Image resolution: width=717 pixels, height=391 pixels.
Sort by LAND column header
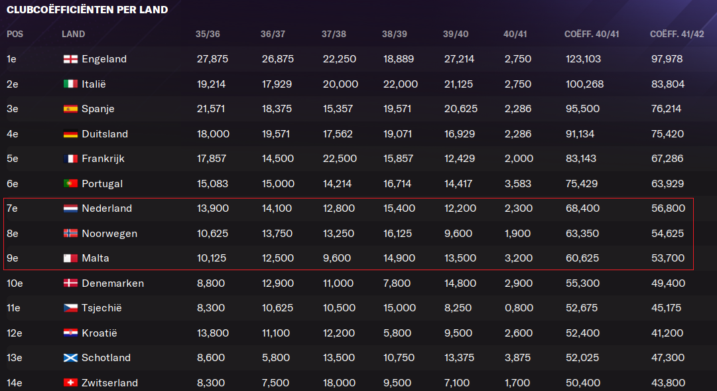click(x=73, y=34)
